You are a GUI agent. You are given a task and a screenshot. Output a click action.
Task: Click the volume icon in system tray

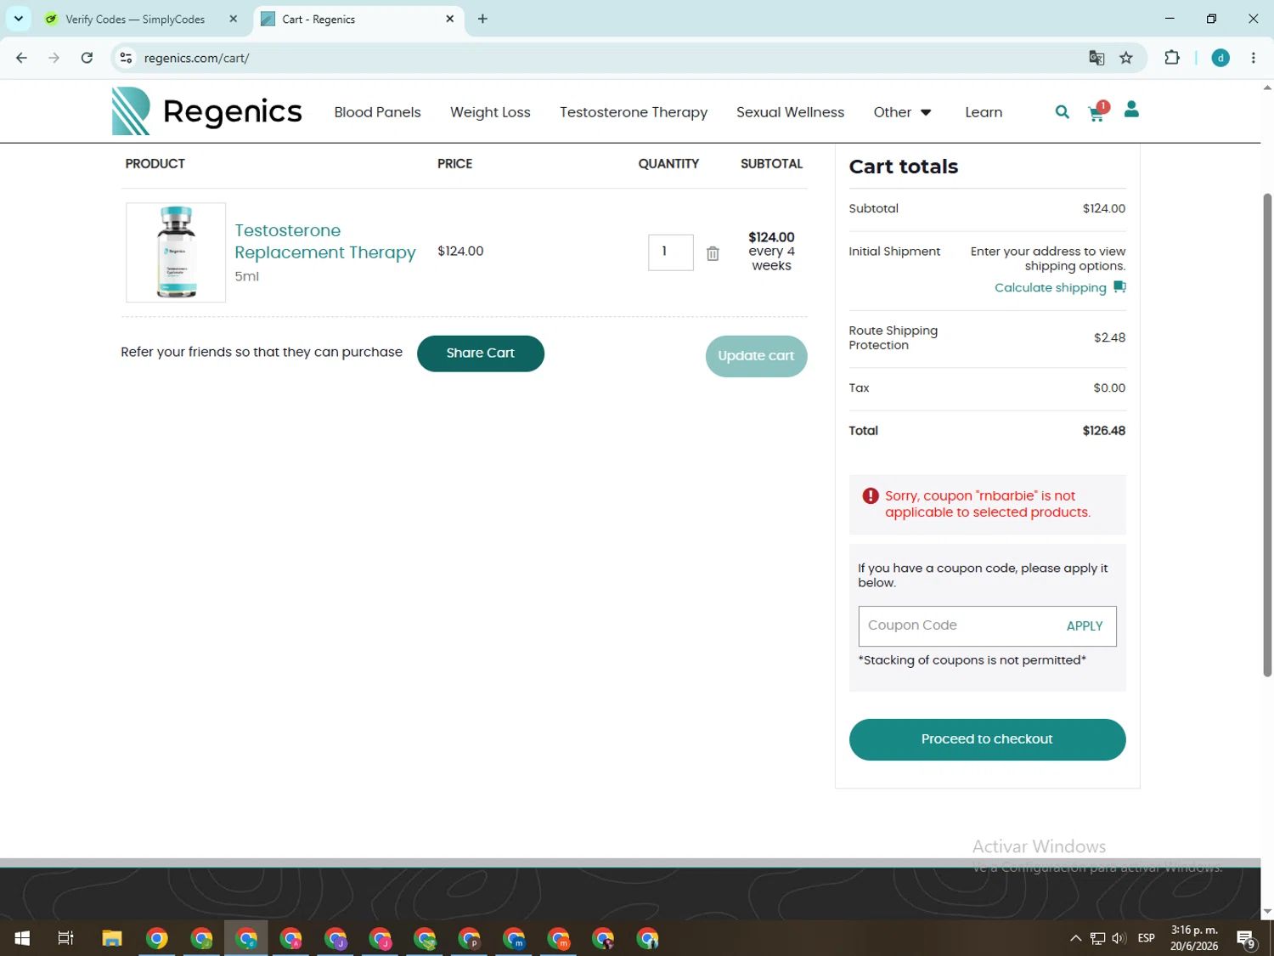(1119, 938)
